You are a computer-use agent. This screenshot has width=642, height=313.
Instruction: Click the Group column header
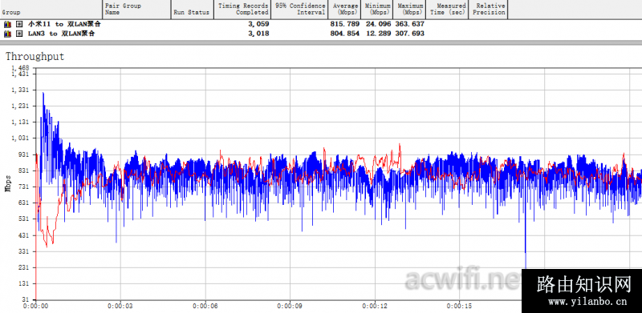click(x=51, y=10)
